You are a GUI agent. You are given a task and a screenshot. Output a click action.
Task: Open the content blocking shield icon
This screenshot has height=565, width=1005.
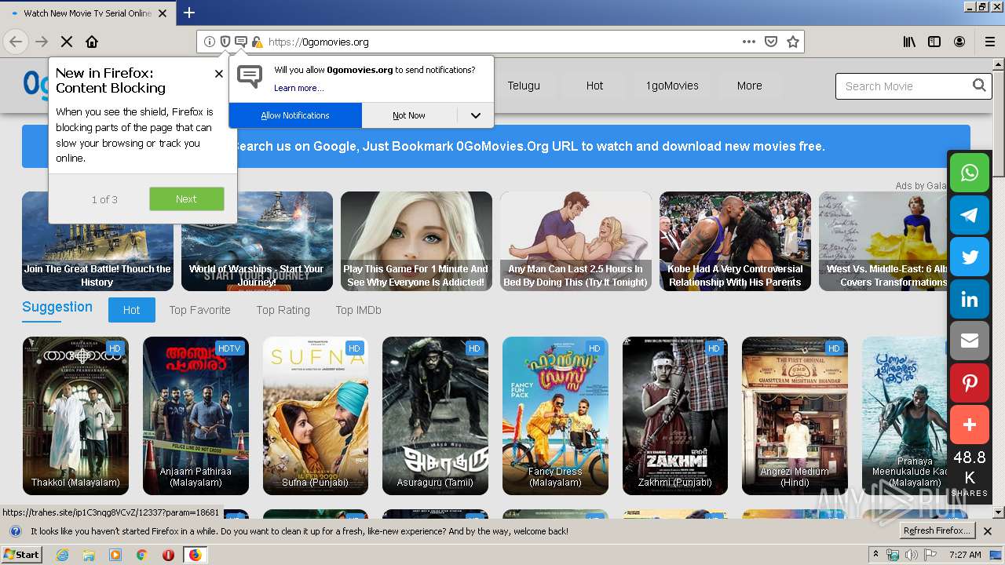coord(225,42)
